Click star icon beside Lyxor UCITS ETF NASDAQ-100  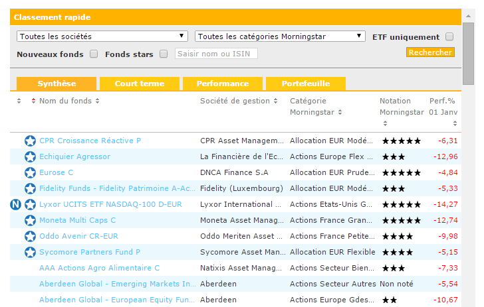click(30, 204)
